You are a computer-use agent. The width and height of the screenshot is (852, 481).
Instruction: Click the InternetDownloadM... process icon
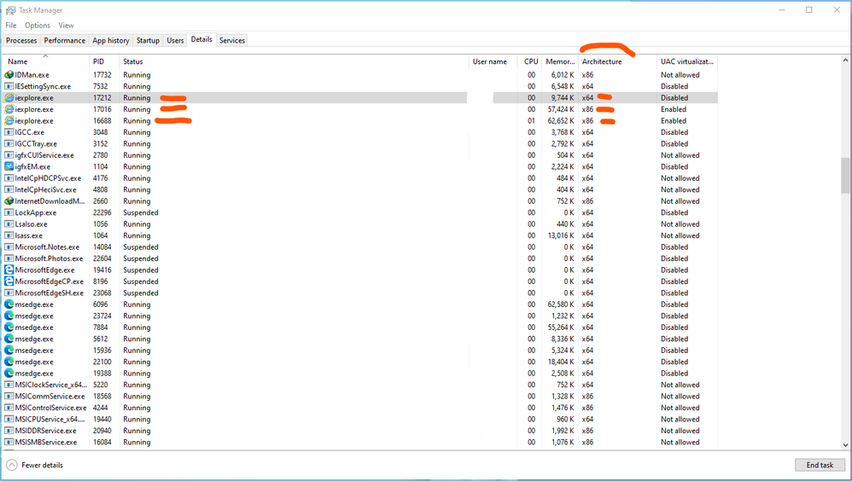[x=9, y=201]
